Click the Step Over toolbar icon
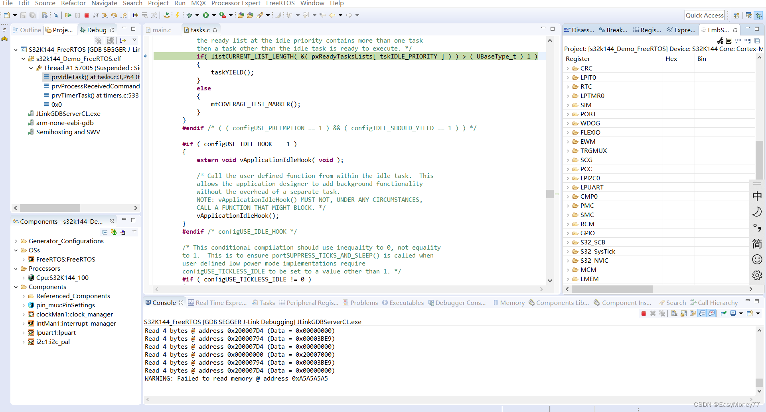766x412 pixels. (x=114, y=15)
